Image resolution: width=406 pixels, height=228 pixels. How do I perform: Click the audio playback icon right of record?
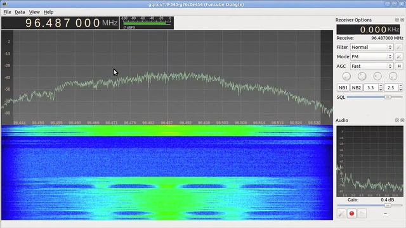point(362,213)
